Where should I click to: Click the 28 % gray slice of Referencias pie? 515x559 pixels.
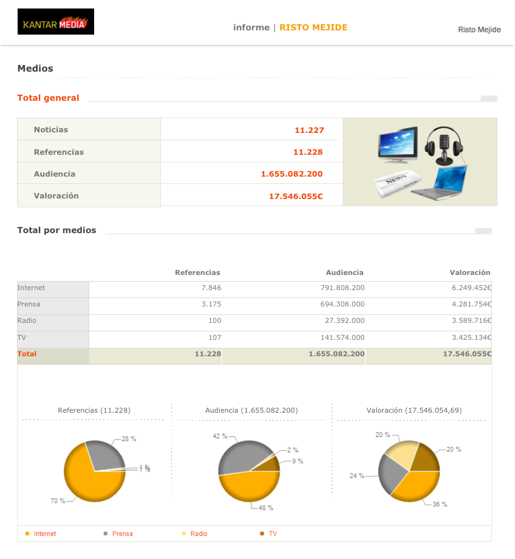tap(104, 456)
